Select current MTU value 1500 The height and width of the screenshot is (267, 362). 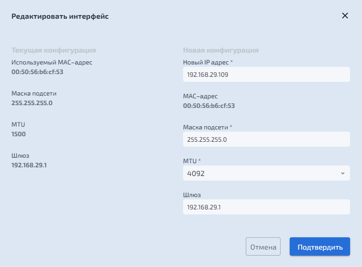[18, 134]
